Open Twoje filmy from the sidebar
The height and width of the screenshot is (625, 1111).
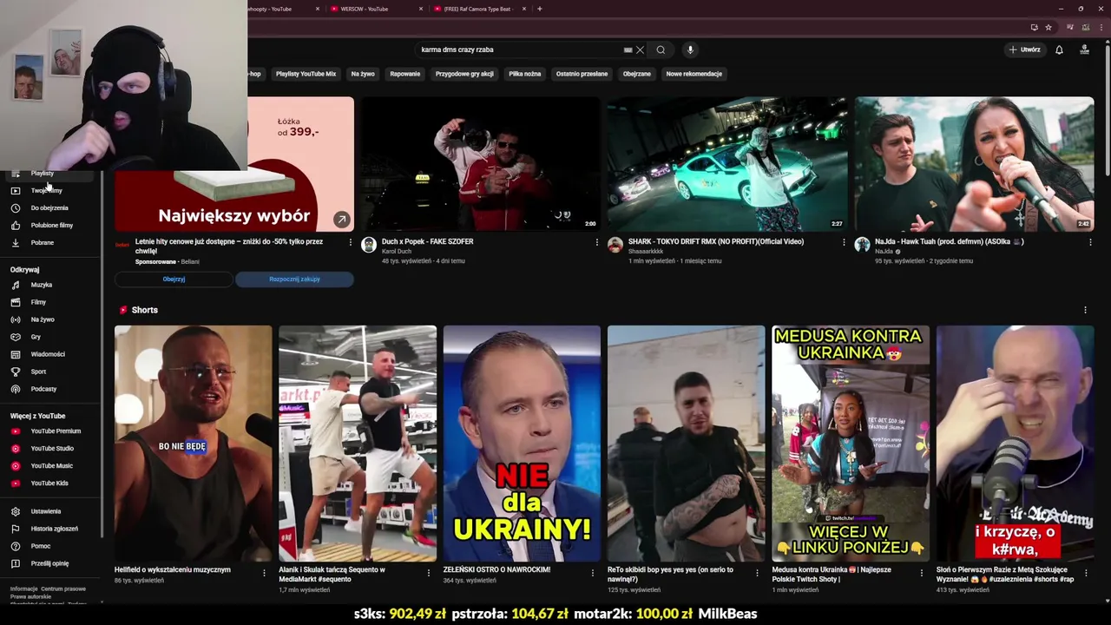click(x=47, y=190)
